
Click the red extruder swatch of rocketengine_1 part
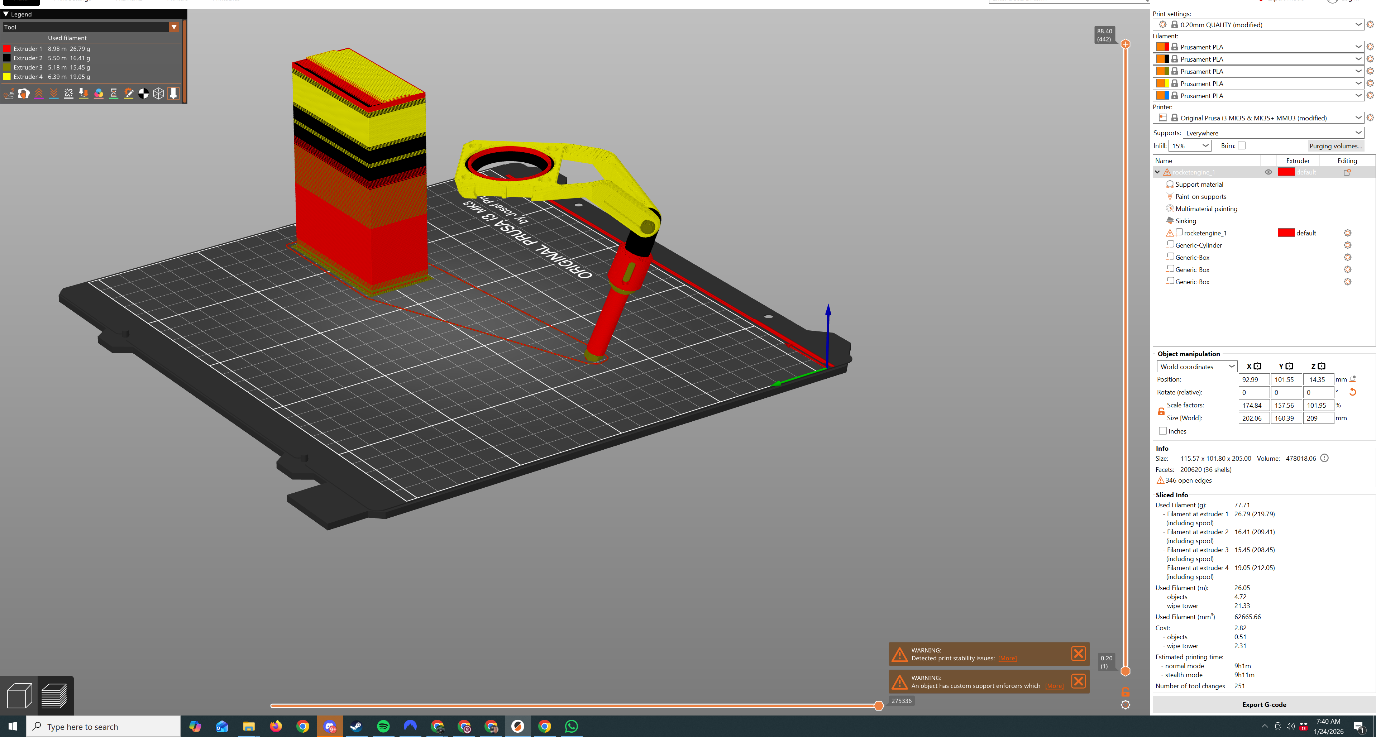[x=1286, y=233]
